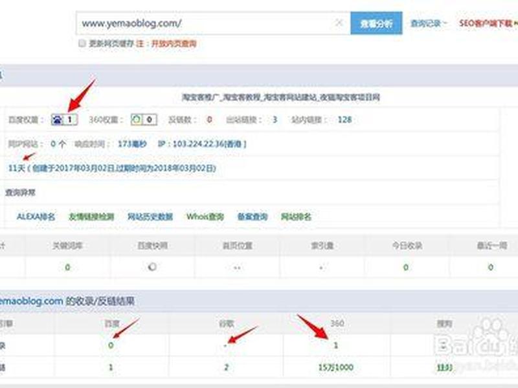The image size is (518, 388).
Task: Click the 360 收录 value 1
Action: coord(335,345)
